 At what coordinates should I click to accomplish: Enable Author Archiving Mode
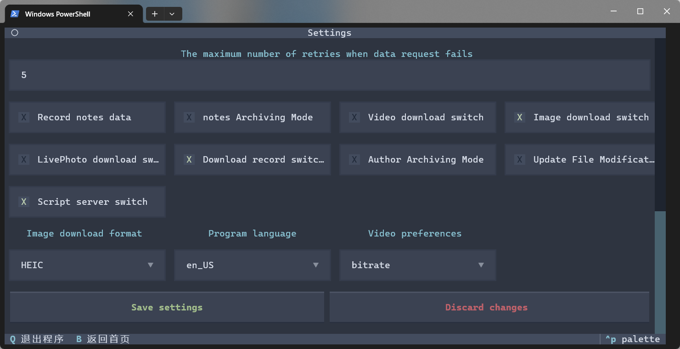click(354, 160)
